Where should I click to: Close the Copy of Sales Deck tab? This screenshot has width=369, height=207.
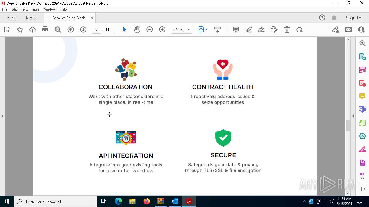[92, 18]
